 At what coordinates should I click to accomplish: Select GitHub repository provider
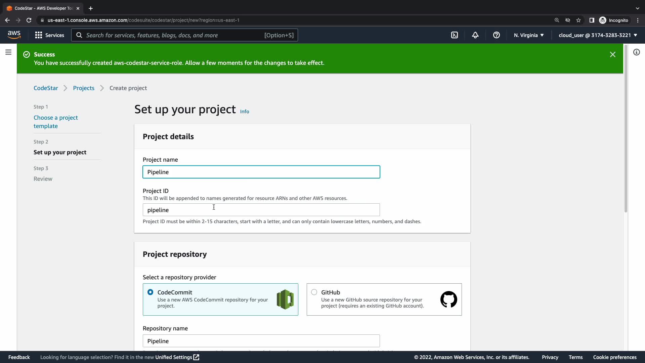pos(314,292)
